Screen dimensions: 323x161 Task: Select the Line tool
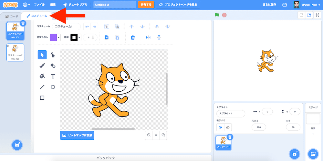click(x=42, y=87)
